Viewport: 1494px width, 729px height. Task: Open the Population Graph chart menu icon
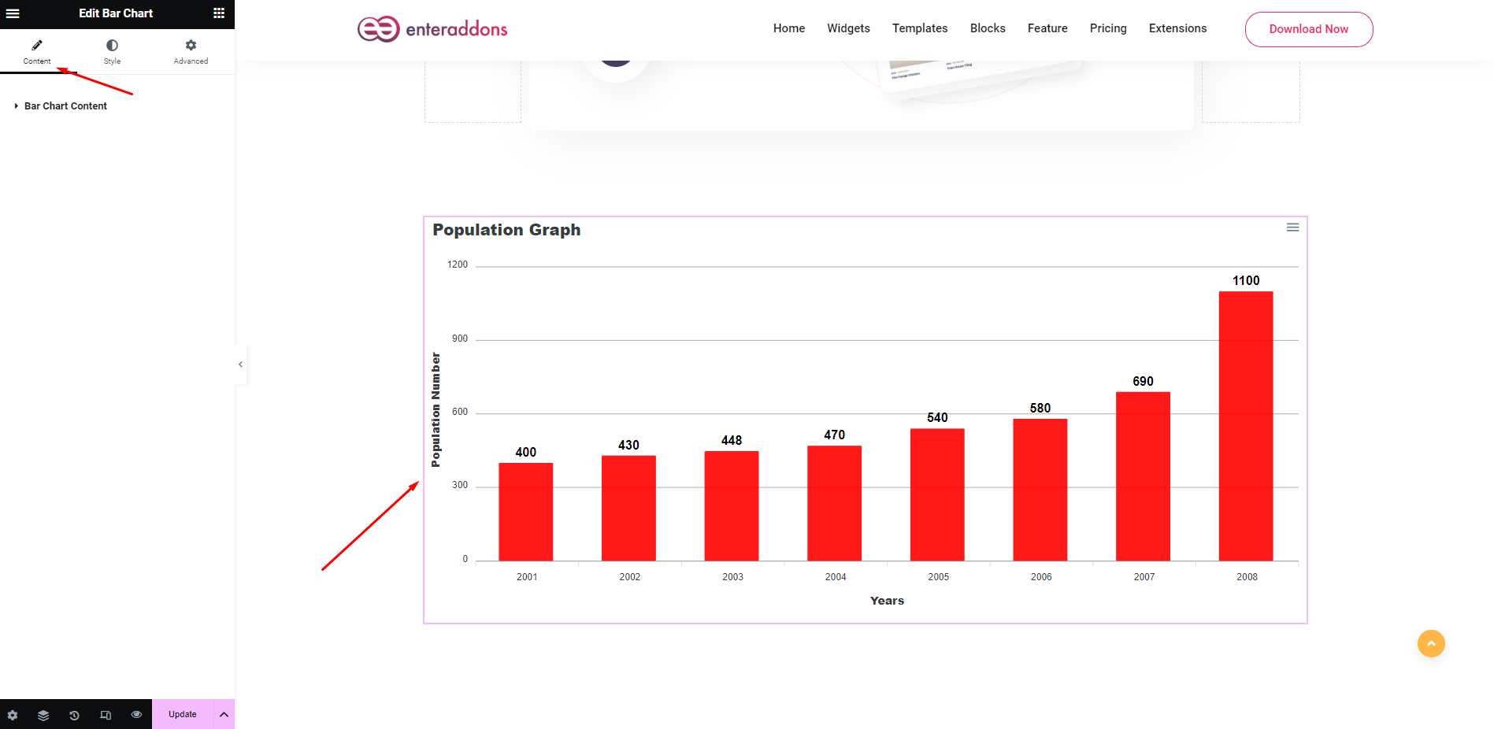click(x=1292, y=228)
